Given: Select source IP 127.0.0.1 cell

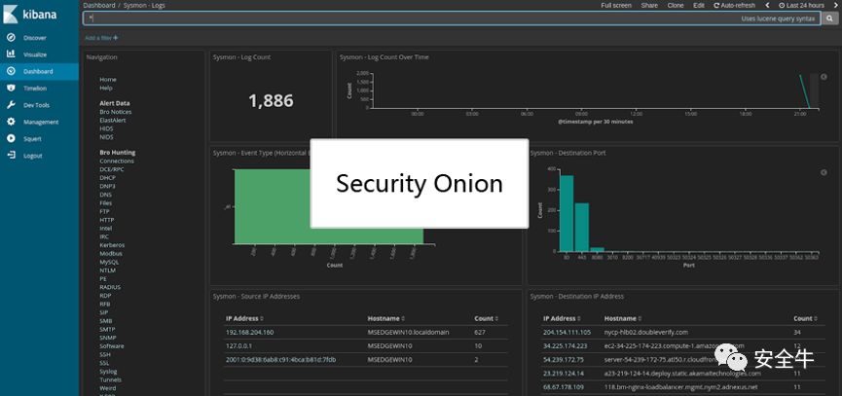Looking at the screenshot, I should pos(238,346).
